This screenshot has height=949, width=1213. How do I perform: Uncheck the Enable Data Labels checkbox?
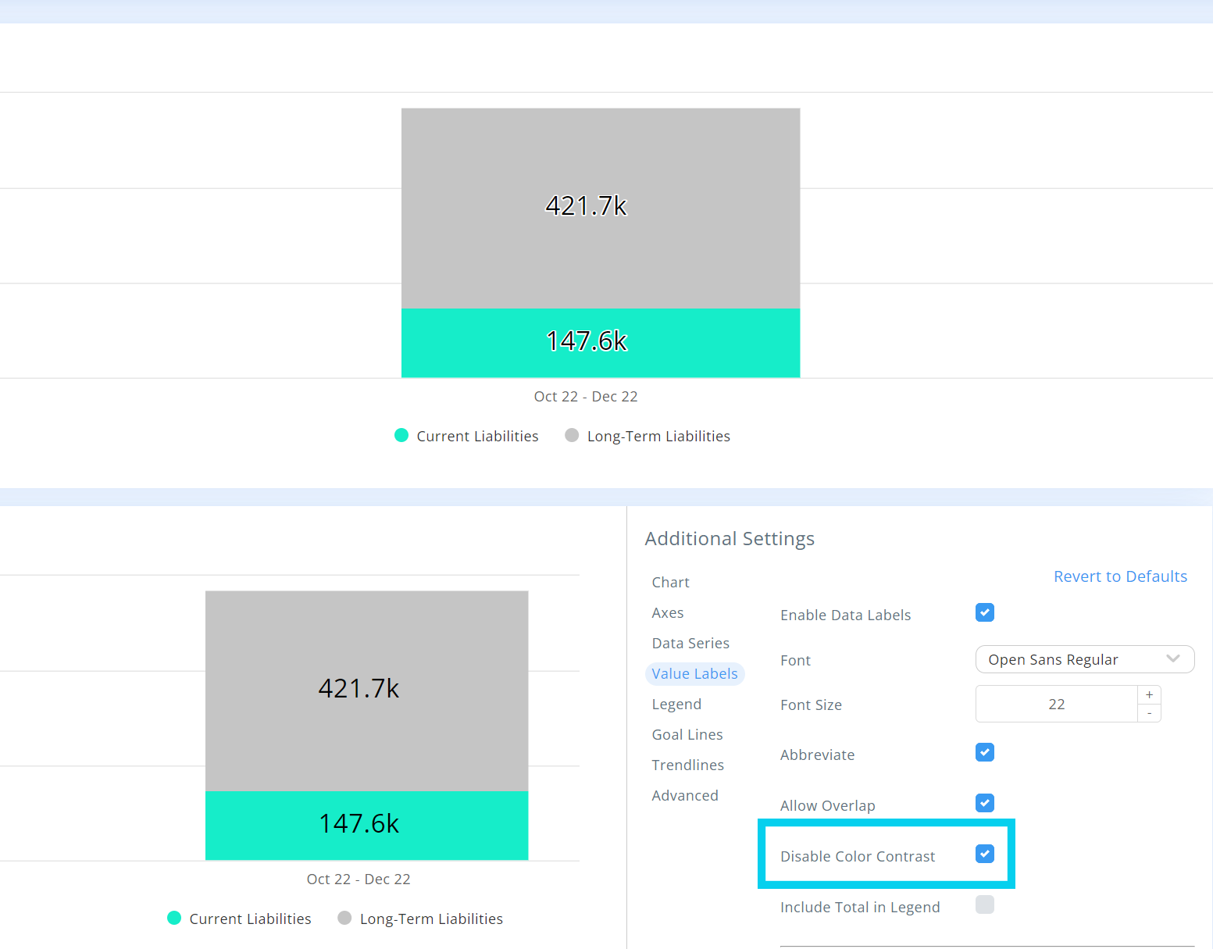[x=984, y=612]
